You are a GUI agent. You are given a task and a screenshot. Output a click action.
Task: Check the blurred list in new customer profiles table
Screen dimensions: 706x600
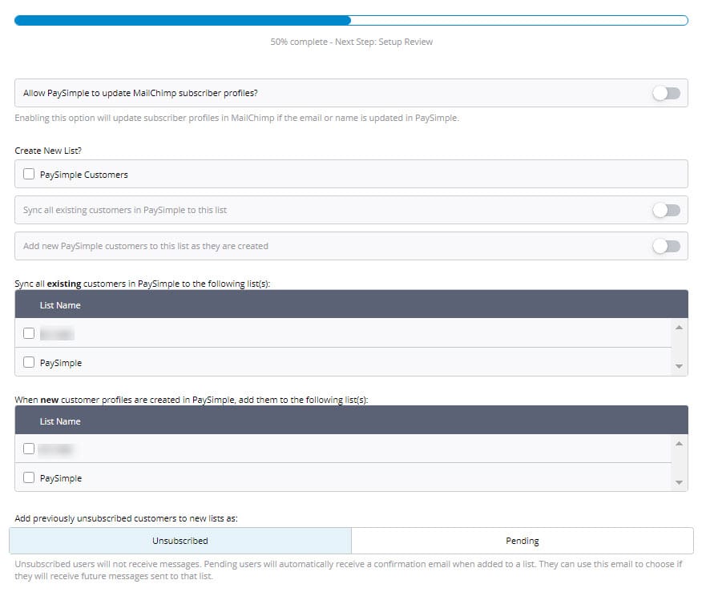click(x=30, y=449)
